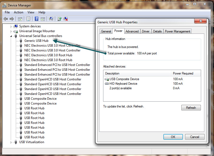
Task: Click the Description column header
Action: 137,73
